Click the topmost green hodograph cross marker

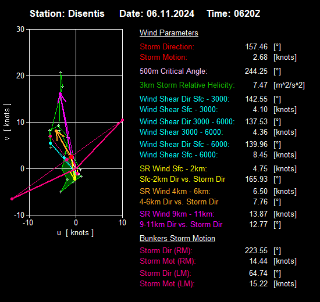pos(61,73)
